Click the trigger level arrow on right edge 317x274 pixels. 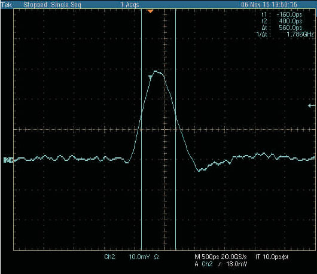click(312, 105)
